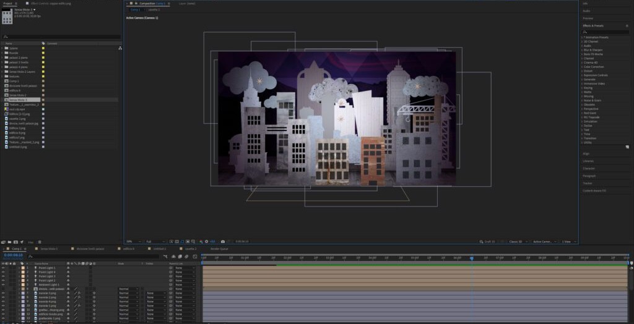Click the search icon in Effects & Presets
The width and height of the screenshot is (634, 324).
pos(584,32)
